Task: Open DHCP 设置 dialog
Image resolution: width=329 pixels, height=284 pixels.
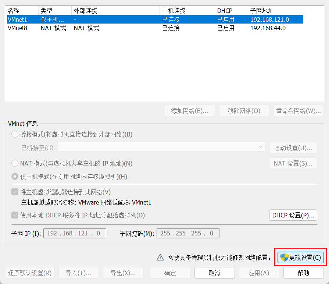Action: [x=293, y=215]
